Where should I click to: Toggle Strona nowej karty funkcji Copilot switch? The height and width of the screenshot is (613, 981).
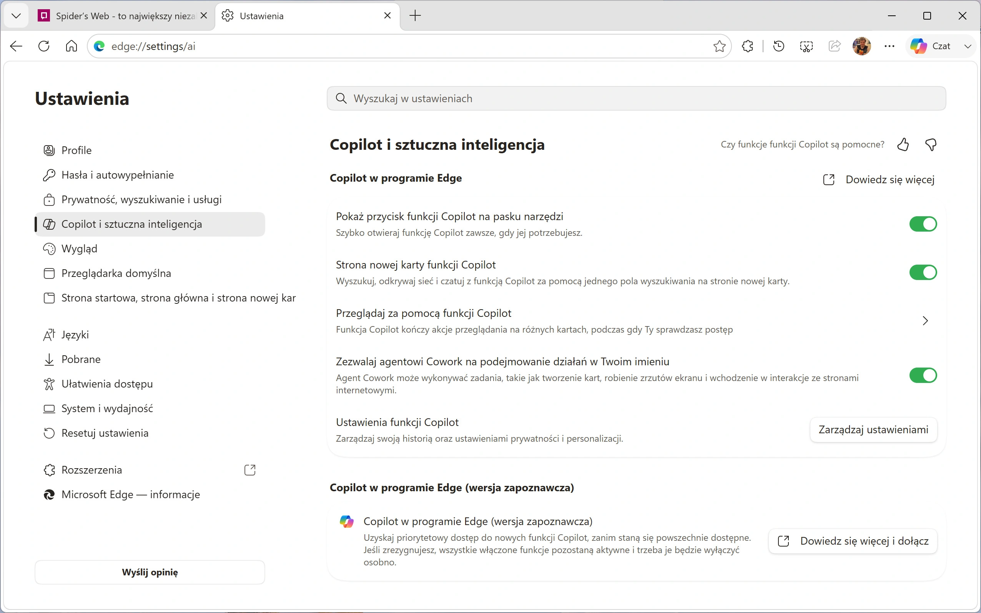point(923,272)
